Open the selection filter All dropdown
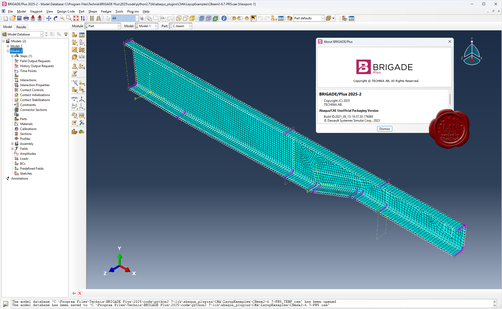The image size is (502, 309). (125, 18)
